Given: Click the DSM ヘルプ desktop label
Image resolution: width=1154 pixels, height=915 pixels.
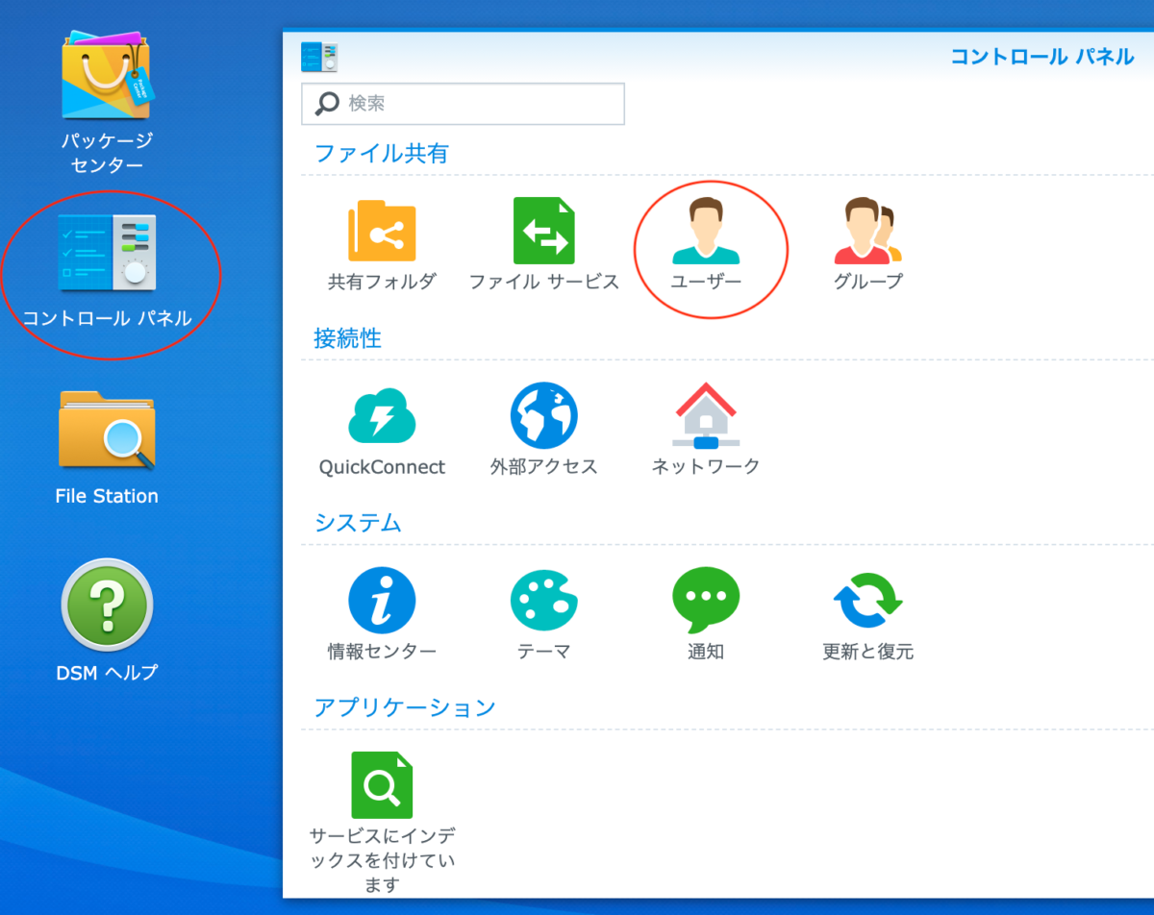Looking at the screenshot, I should 107,673.
